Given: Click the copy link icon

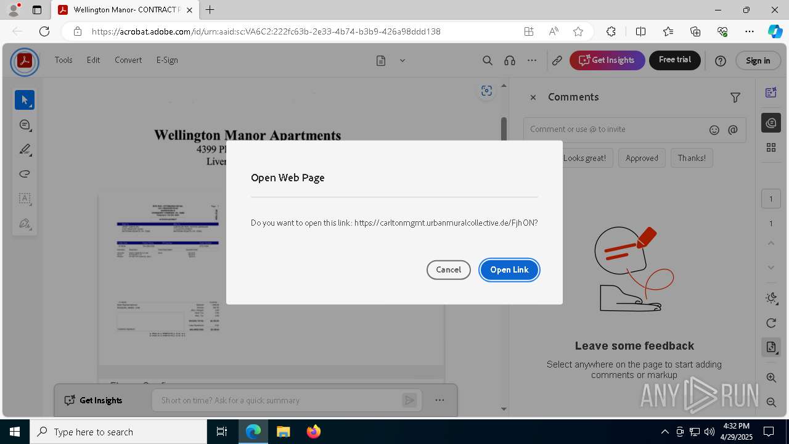Looking at the screenshot, I should pos(557,60).
